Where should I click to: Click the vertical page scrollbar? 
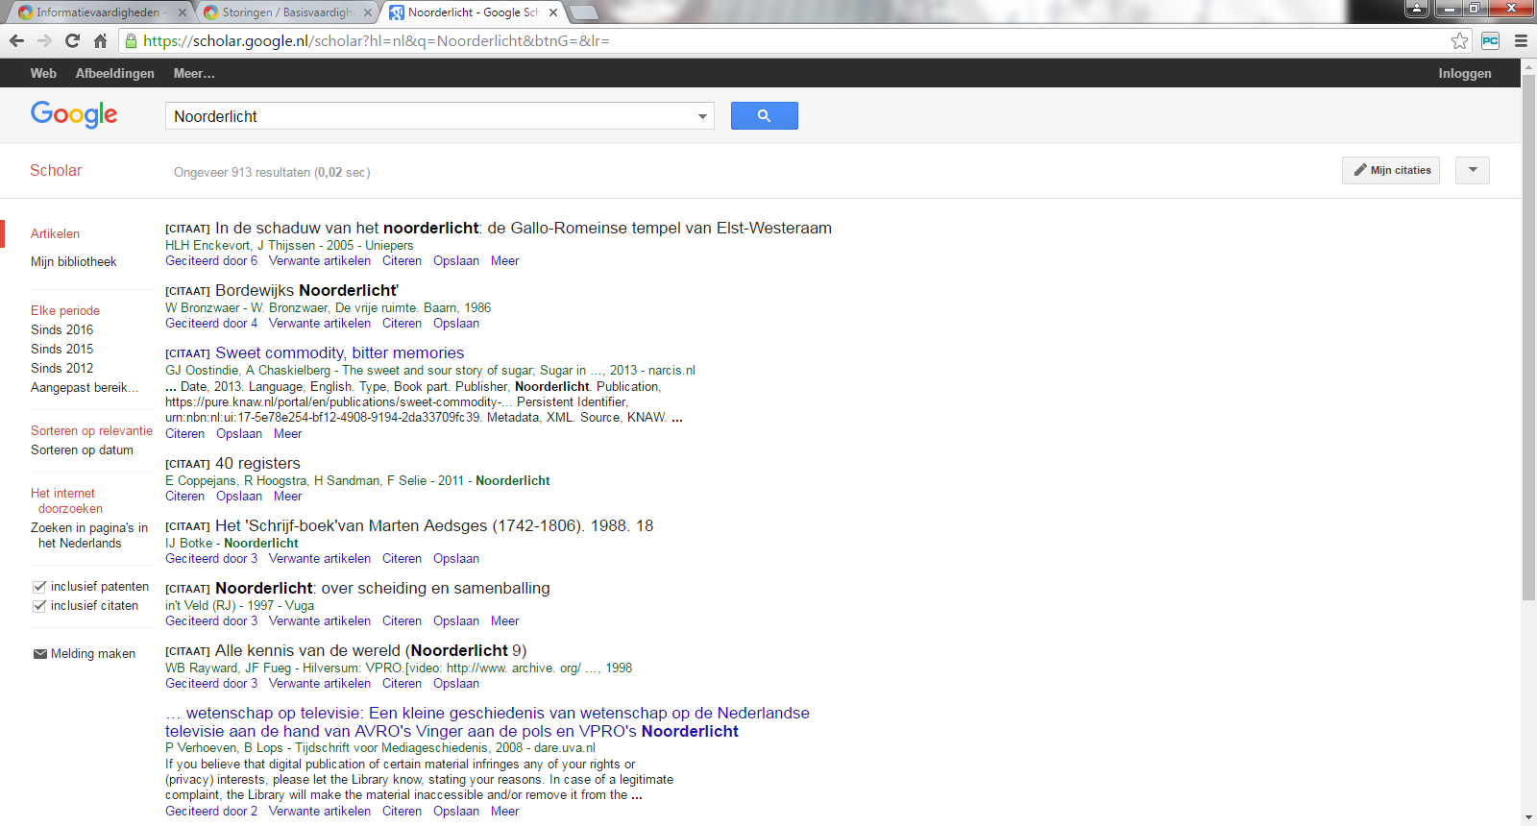[1528, 336]
